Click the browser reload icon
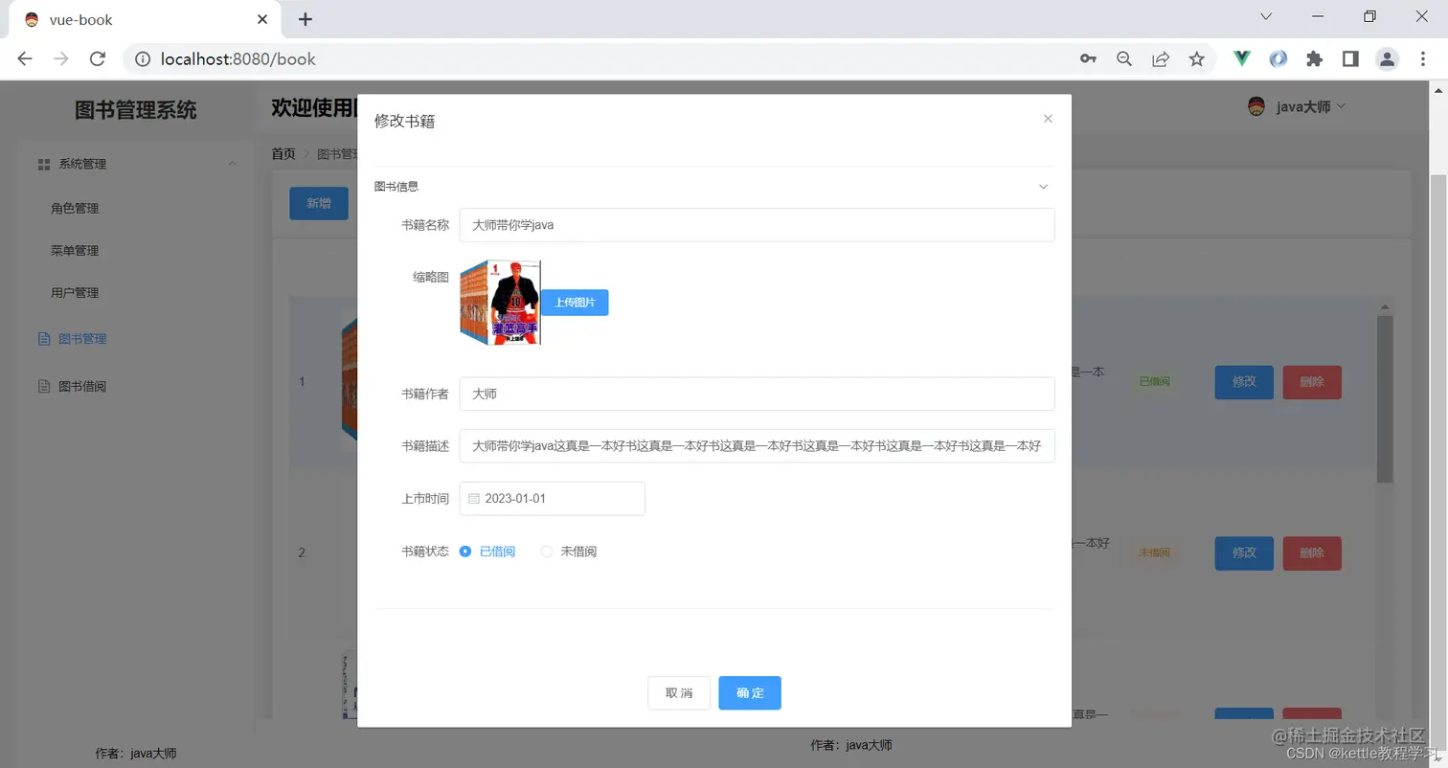The width and height of the screenshot is (1448, 768). [x=99, y=58]
